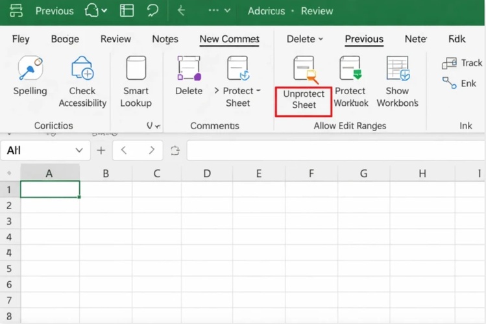The height and width of the screenshot is (324, 486).
Task: Select column H header
Action: click(422, 173)
